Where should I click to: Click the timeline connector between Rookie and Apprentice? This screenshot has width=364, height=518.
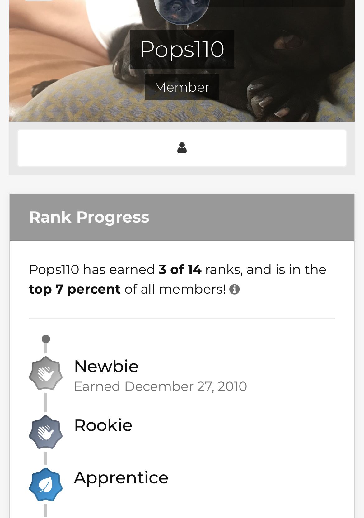[x=46, y=458]
